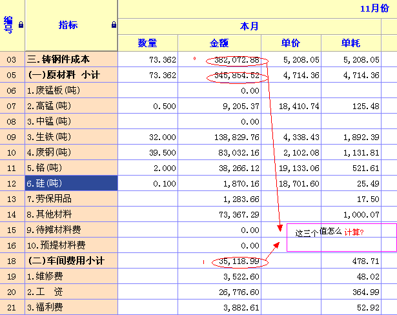Image resolution: width=397 pixels, height=315 pixels.
Task: Click unit price cell 2,102.08
Action: pyautogui.click(x=291, y=152)
